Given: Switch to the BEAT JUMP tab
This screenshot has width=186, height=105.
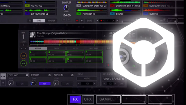Looking at the screenshot, I should pyautogui.click(x=94, y=48).
